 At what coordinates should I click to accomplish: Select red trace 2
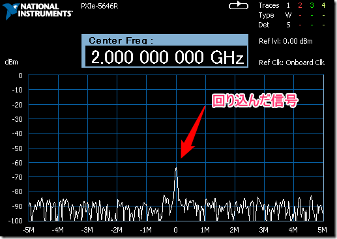click(x=300, y=5)
